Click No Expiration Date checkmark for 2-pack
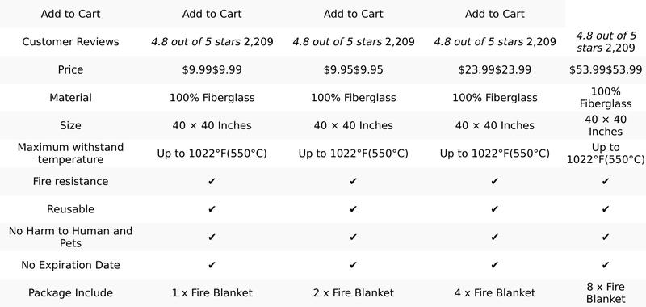646x307 pixels. (x=353, y=265)
